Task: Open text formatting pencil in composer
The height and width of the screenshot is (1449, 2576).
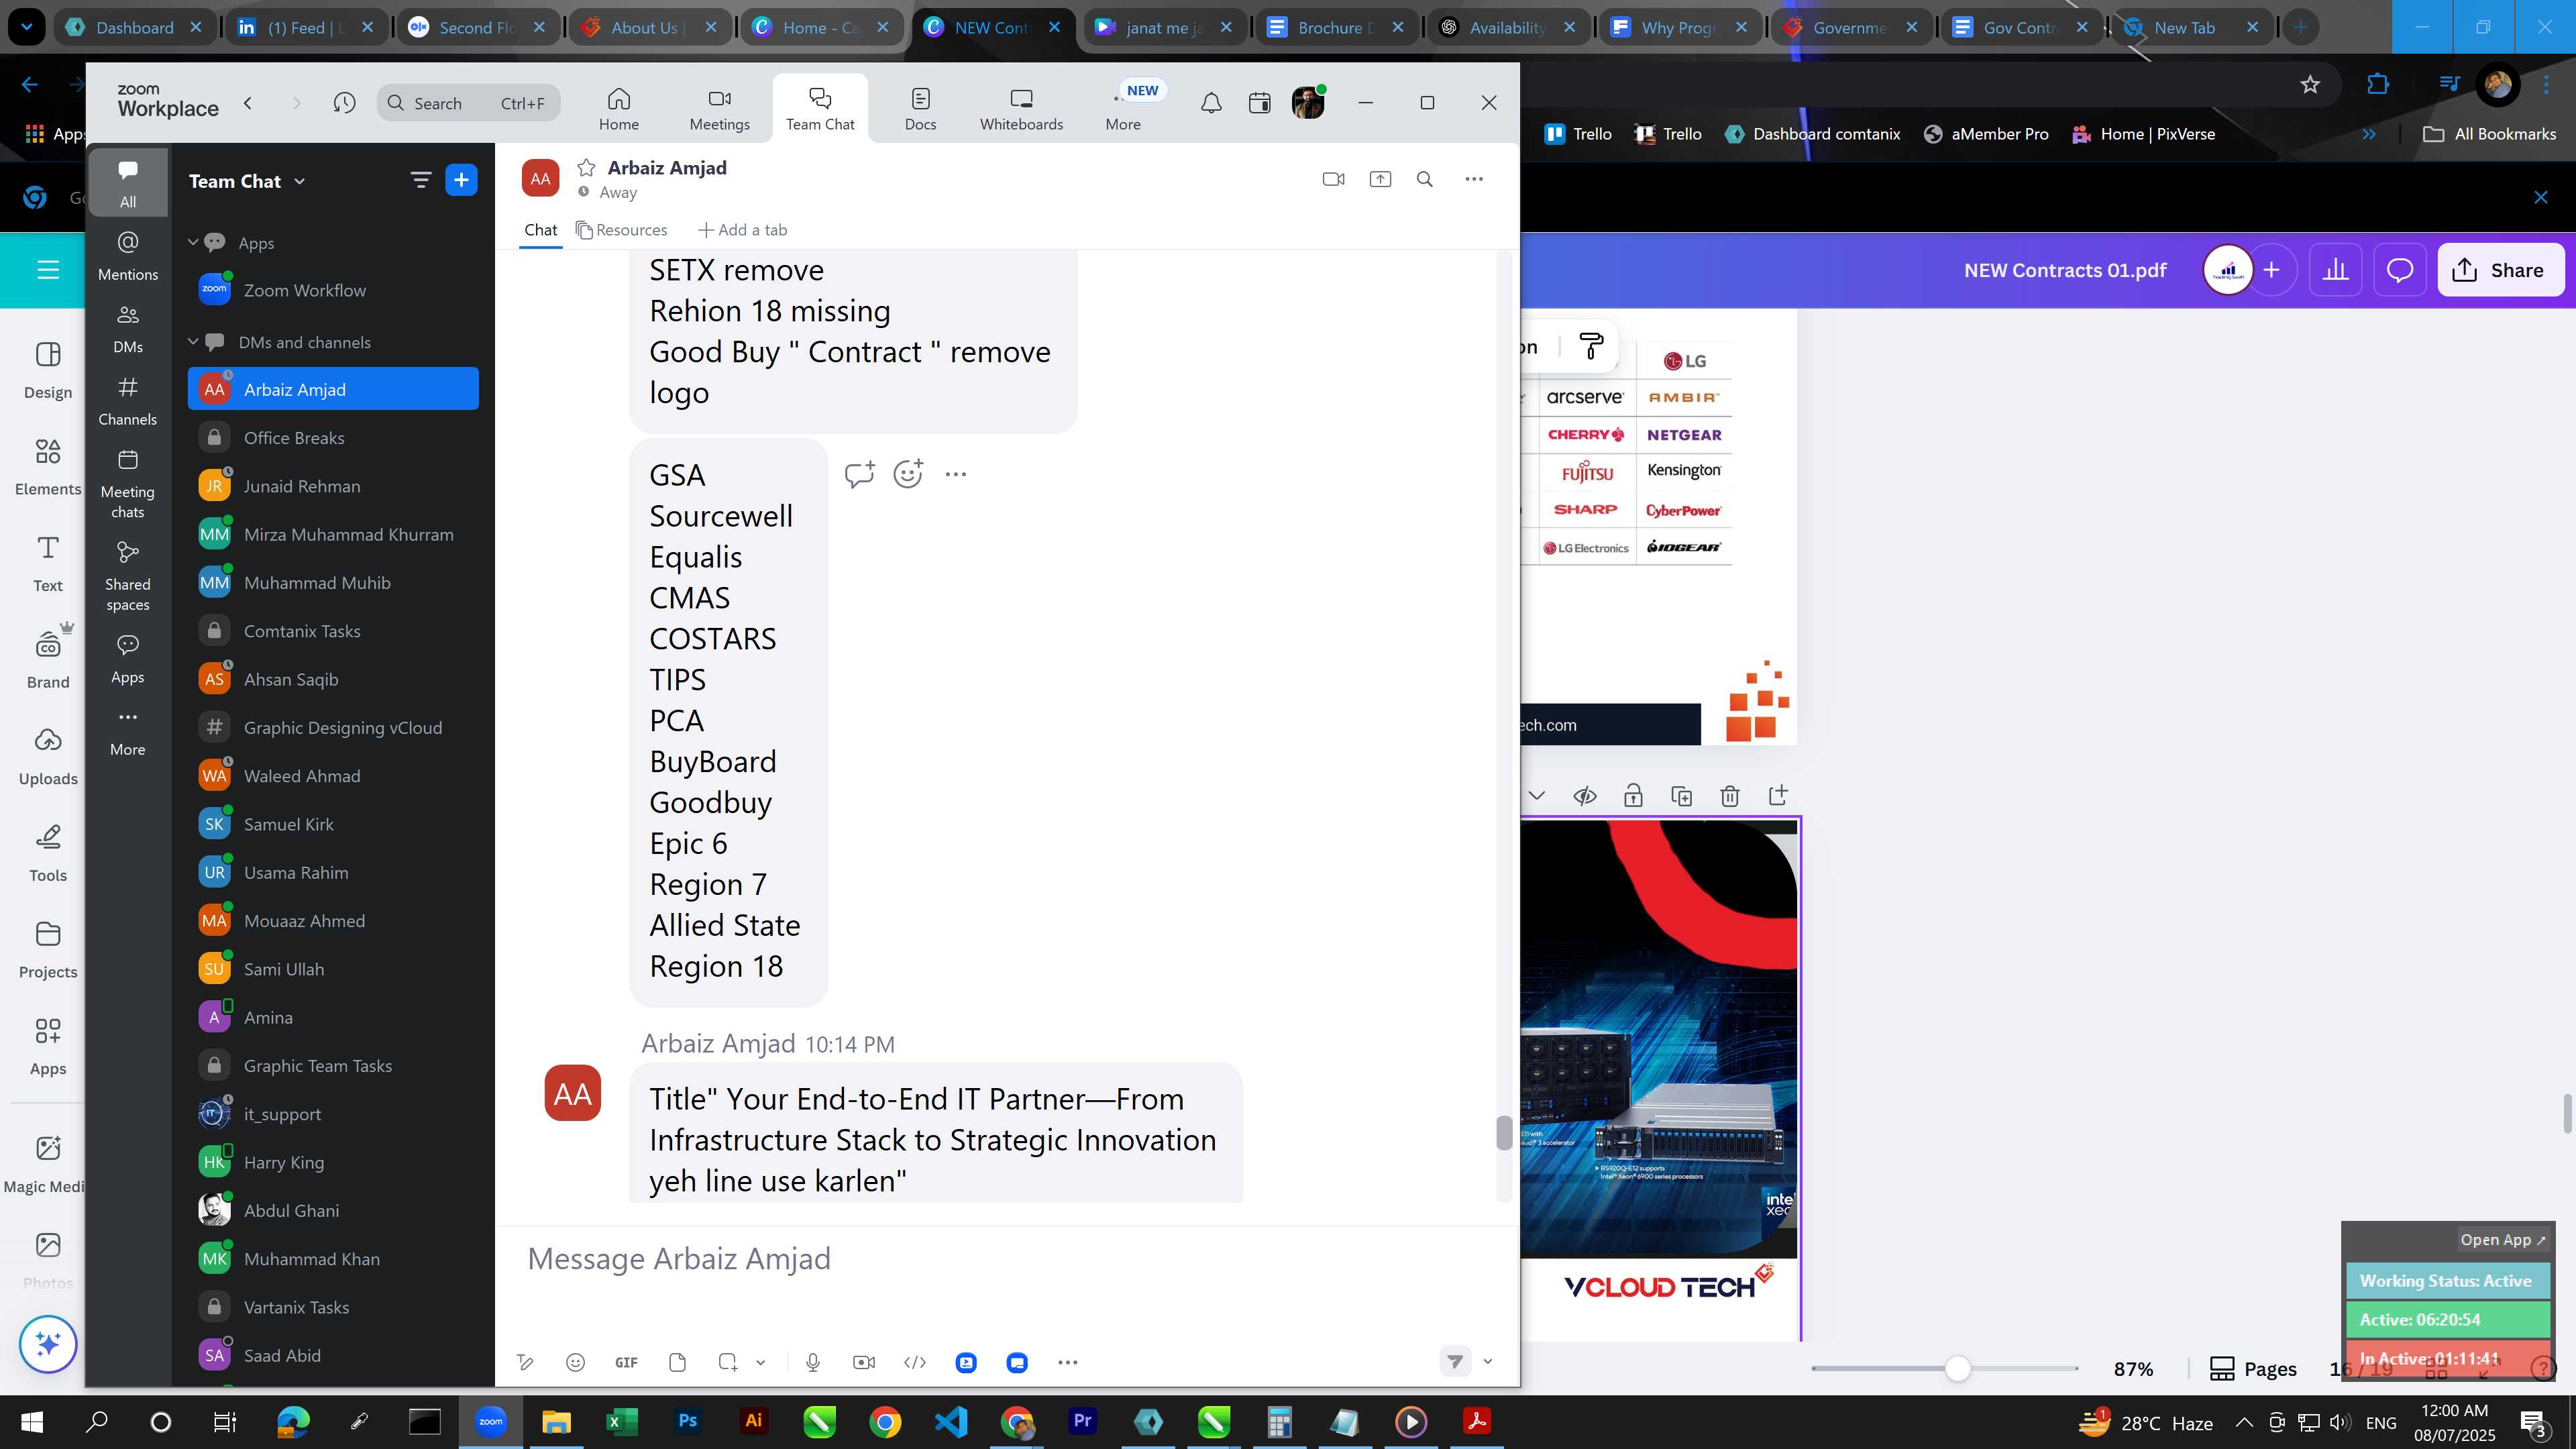Action: point(524,1362)
